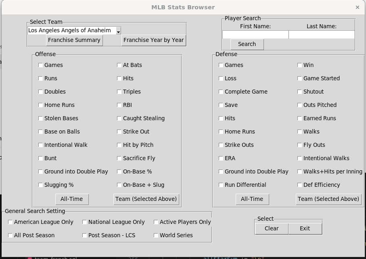Focus the Last Name input field
366x259 pixels.
pyautogui.click(x=322, y=35)
